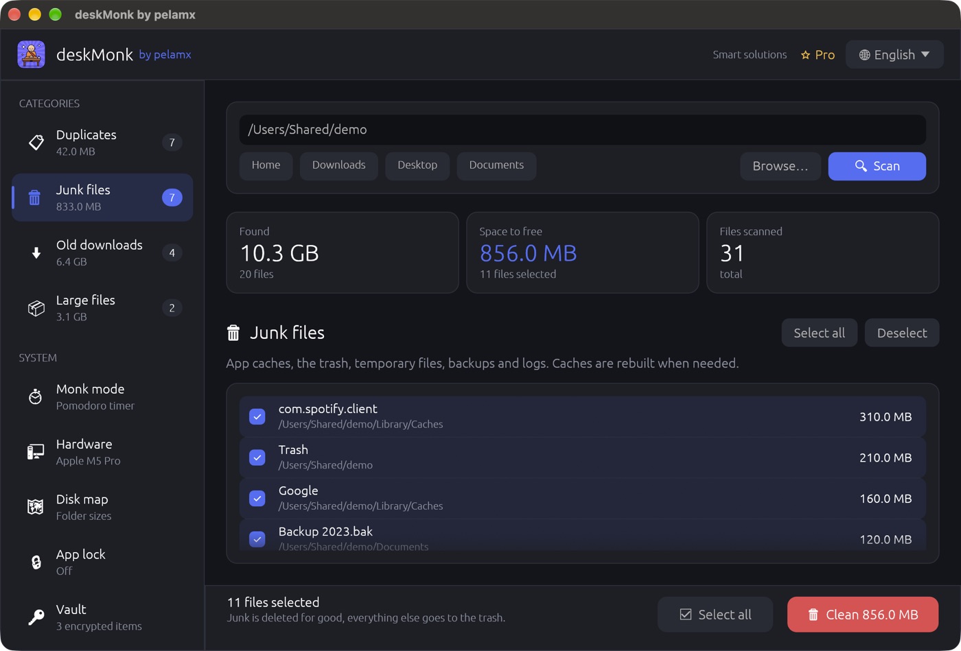Uncheck the Google cache checkbox
The height and width of the screenshot is (651, 961).
click(x=257, y=499)
